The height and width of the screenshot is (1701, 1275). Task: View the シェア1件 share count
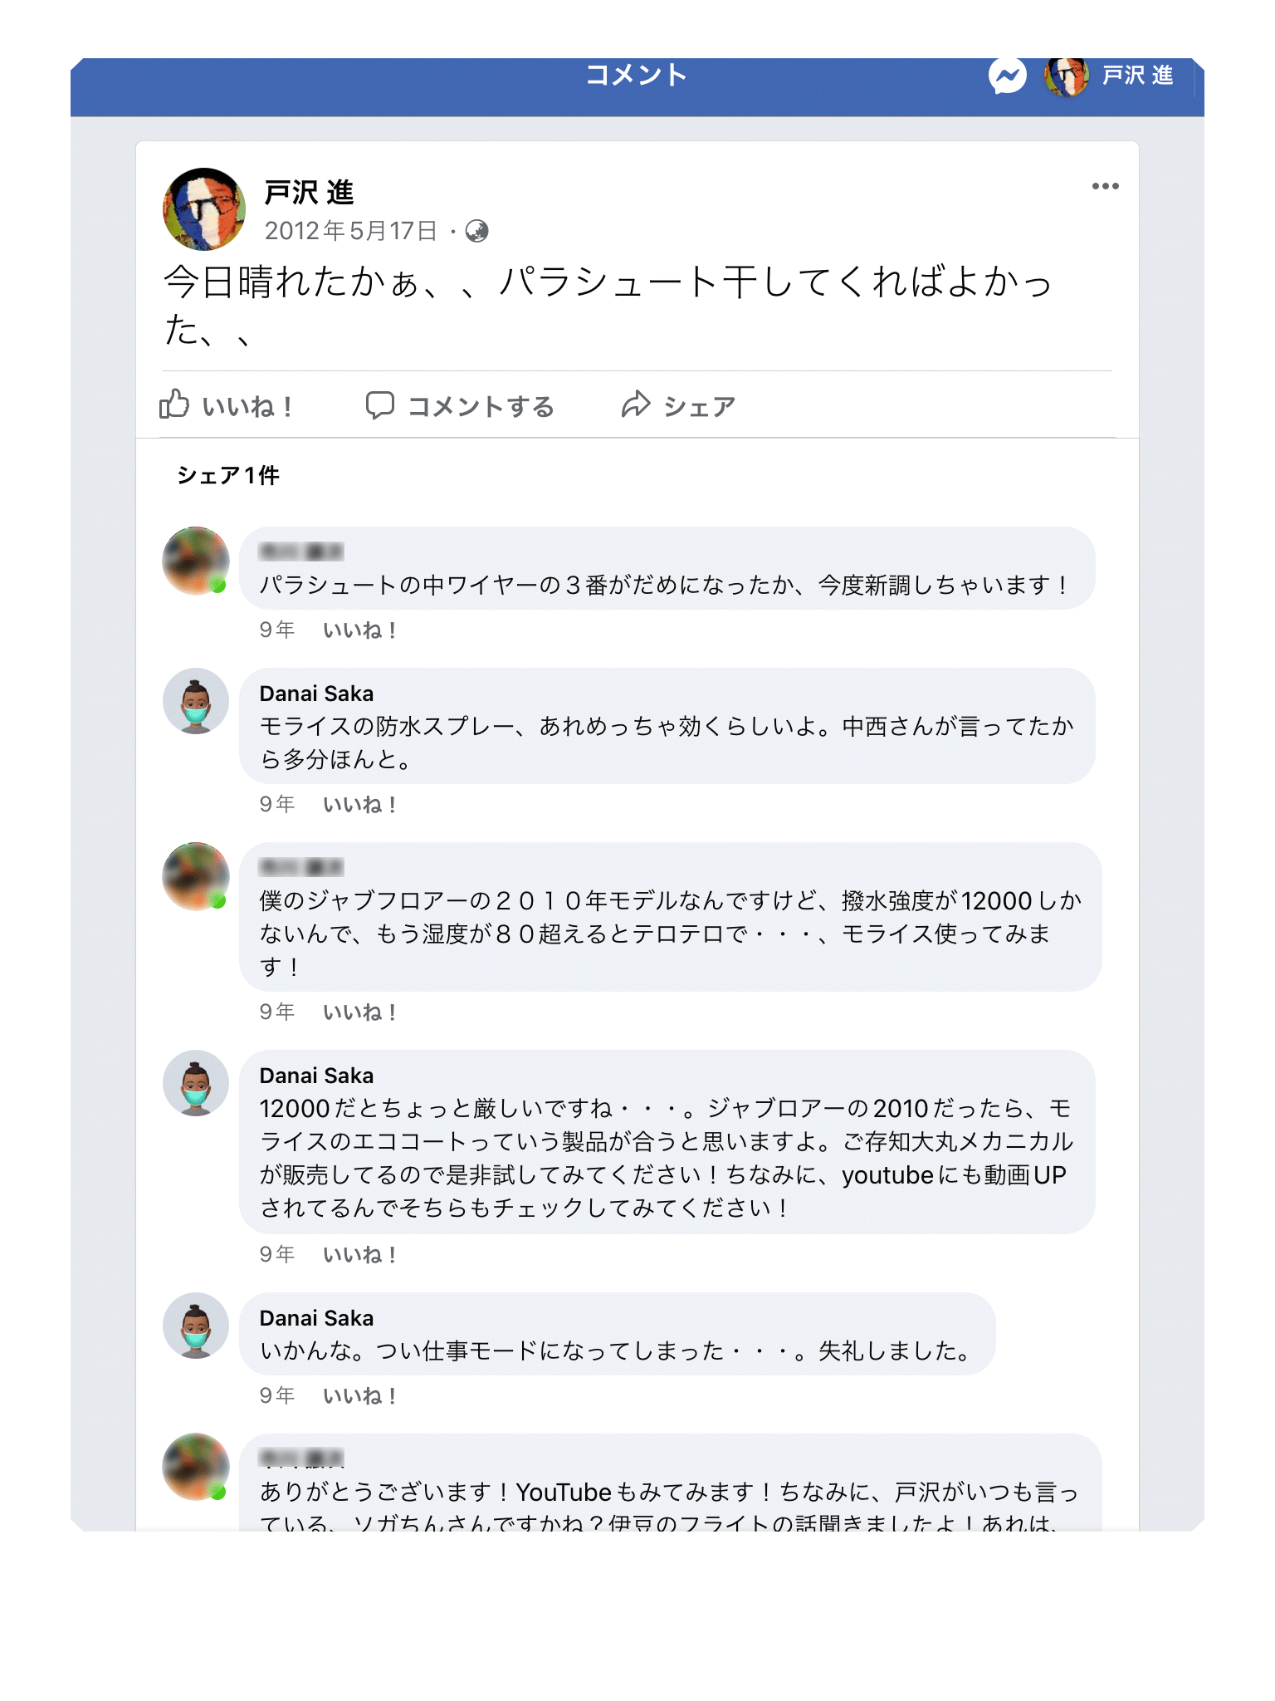point(228,475)
